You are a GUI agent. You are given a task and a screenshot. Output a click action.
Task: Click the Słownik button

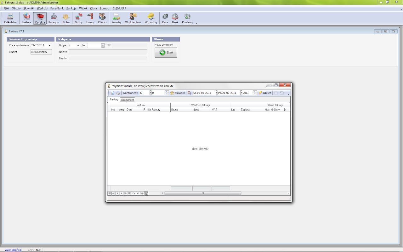(178, 93)
